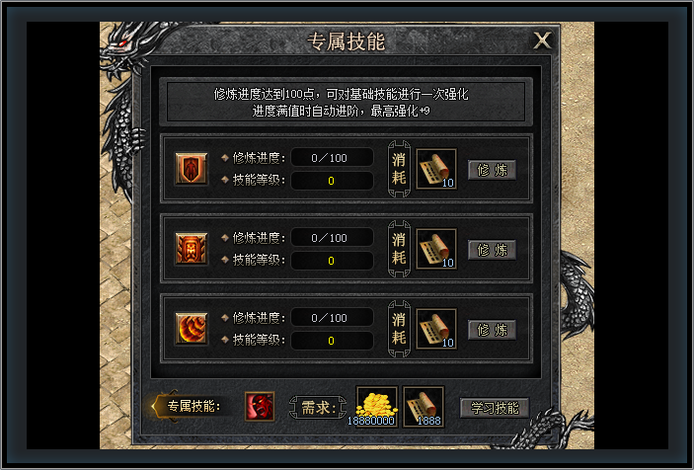Click the fire swirl skill icon in third row
Screen dimensions: 694x470
192,329
